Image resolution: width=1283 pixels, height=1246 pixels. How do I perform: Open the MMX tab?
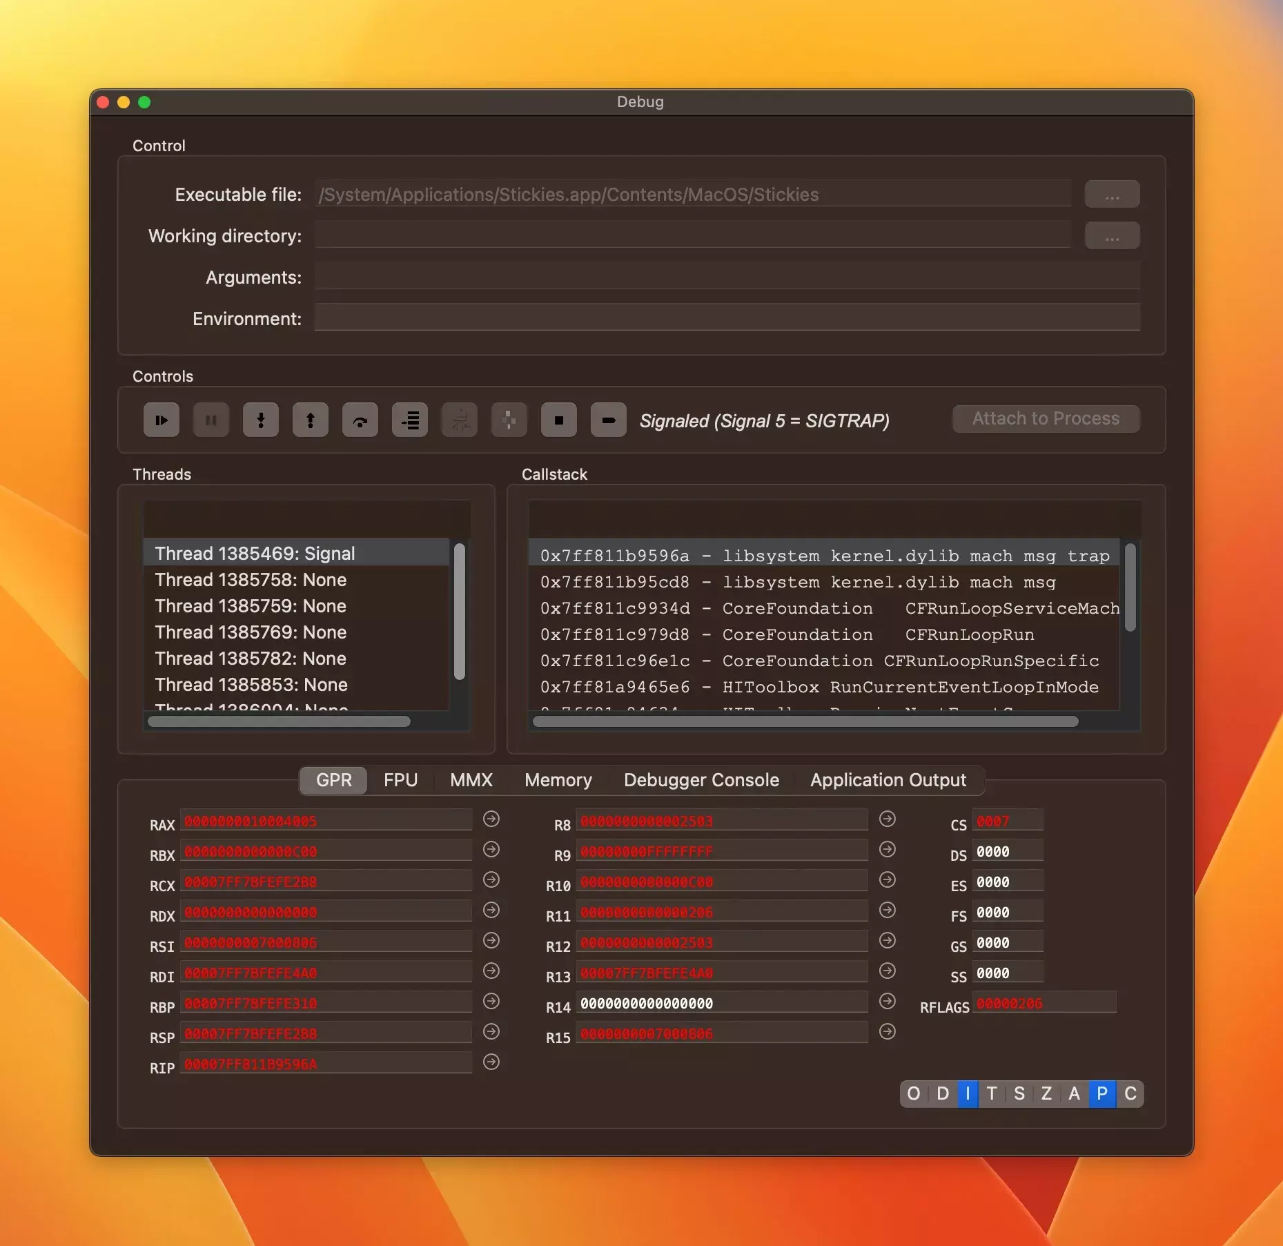471,780
